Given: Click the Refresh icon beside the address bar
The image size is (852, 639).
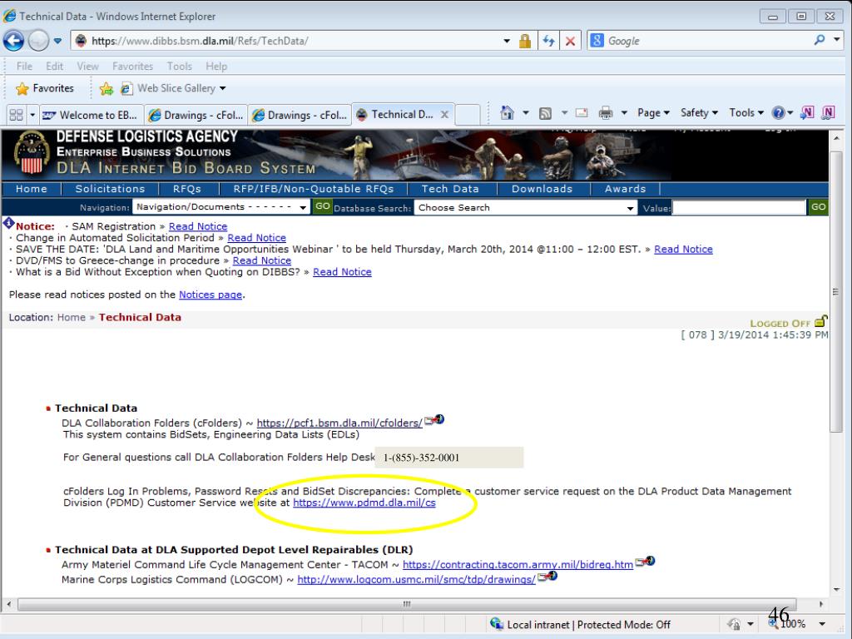Looking at the screenshot, I should point(549,41).
